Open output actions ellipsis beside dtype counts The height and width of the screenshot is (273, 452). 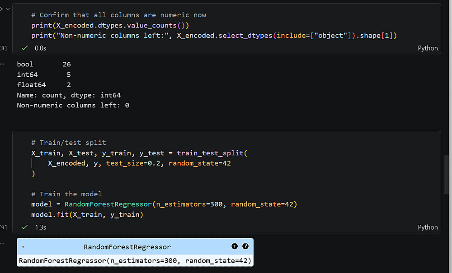coord(2,65)
